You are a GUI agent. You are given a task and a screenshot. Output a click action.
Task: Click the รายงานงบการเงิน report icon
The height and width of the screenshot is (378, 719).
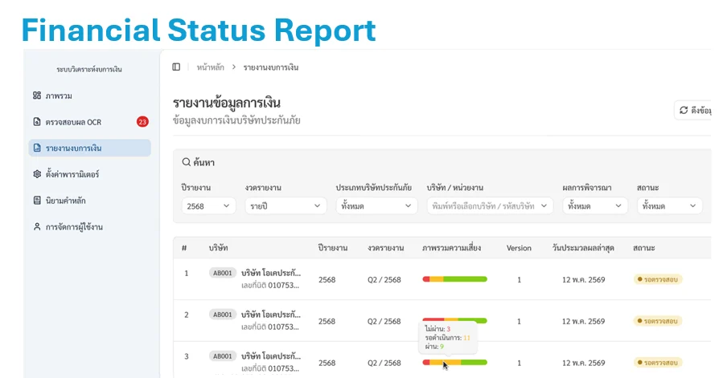click(37, 148)
